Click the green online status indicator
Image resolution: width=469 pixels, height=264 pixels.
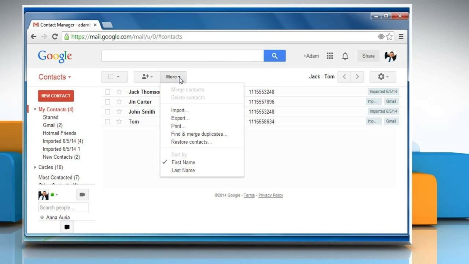click(52, 195)
